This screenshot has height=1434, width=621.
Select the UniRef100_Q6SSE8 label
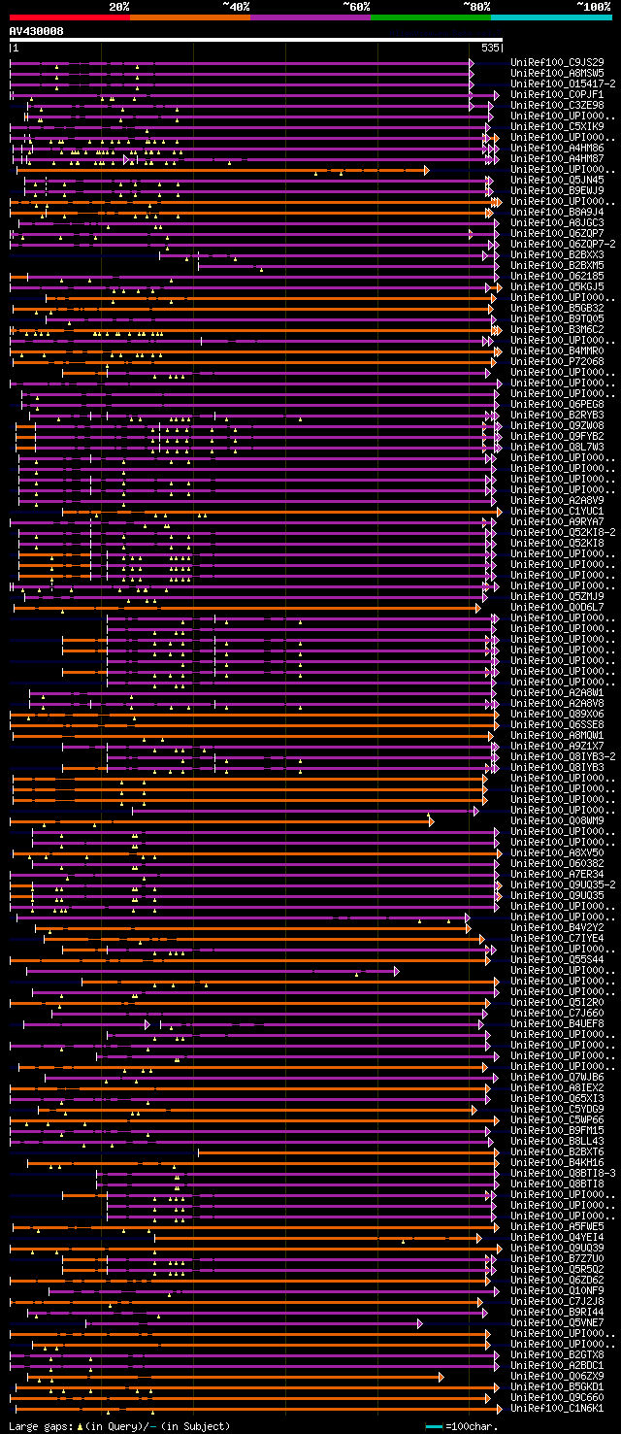557,724
